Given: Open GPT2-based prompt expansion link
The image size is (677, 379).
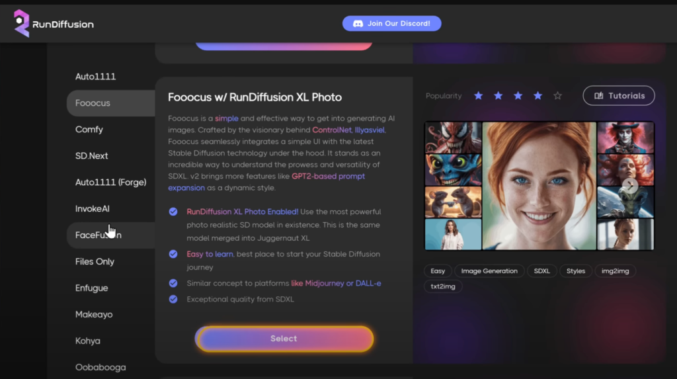Looking at the screenshot, I should click(x=266, y=182).
